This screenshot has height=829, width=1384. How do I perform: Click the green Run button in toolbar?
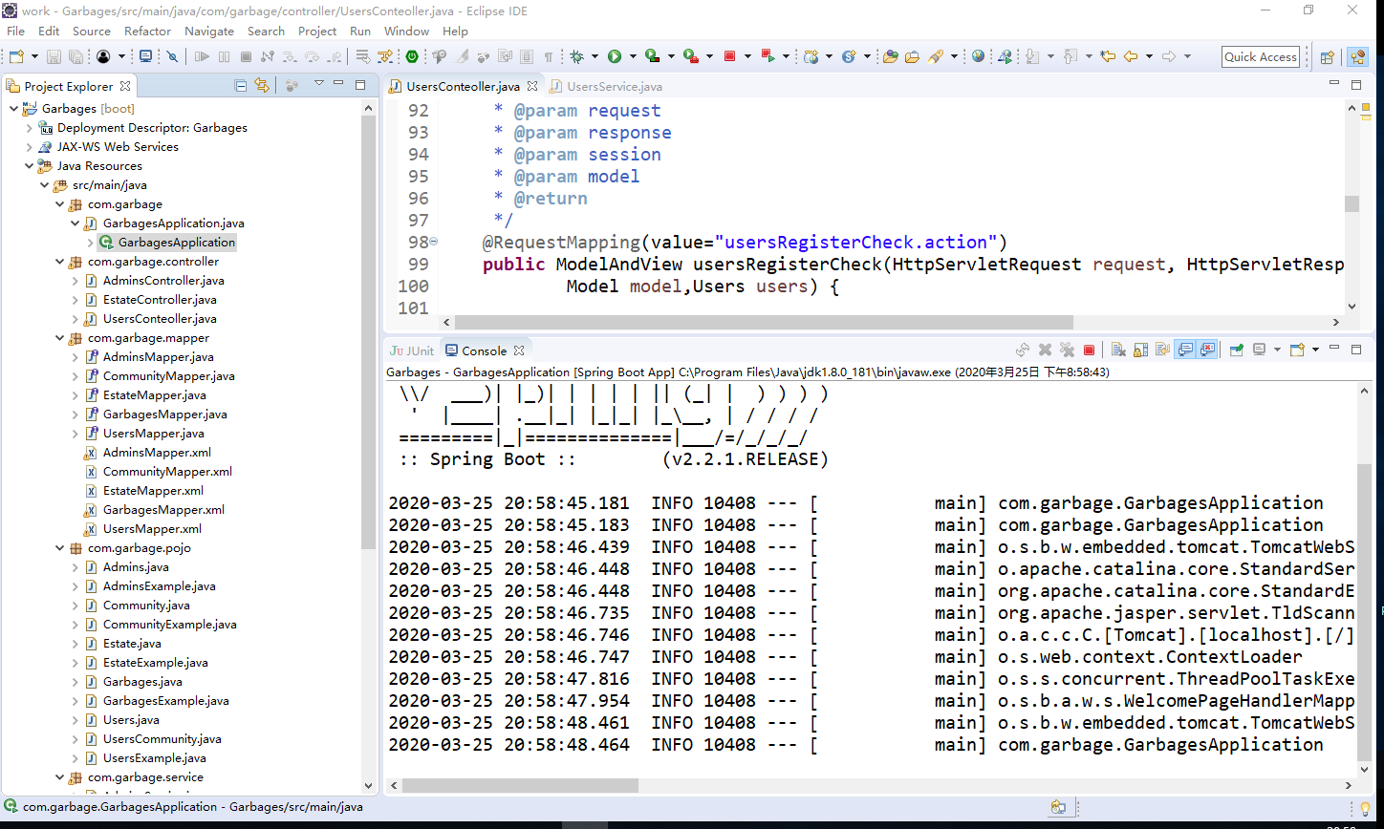pyautogui.click(x=615, y=57)
